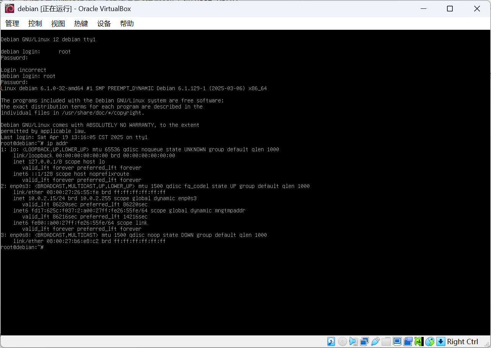Click the final empty 'root@debian:~#' prompt
The height and width of the screenshot is (348, 491).
(22, 247)
